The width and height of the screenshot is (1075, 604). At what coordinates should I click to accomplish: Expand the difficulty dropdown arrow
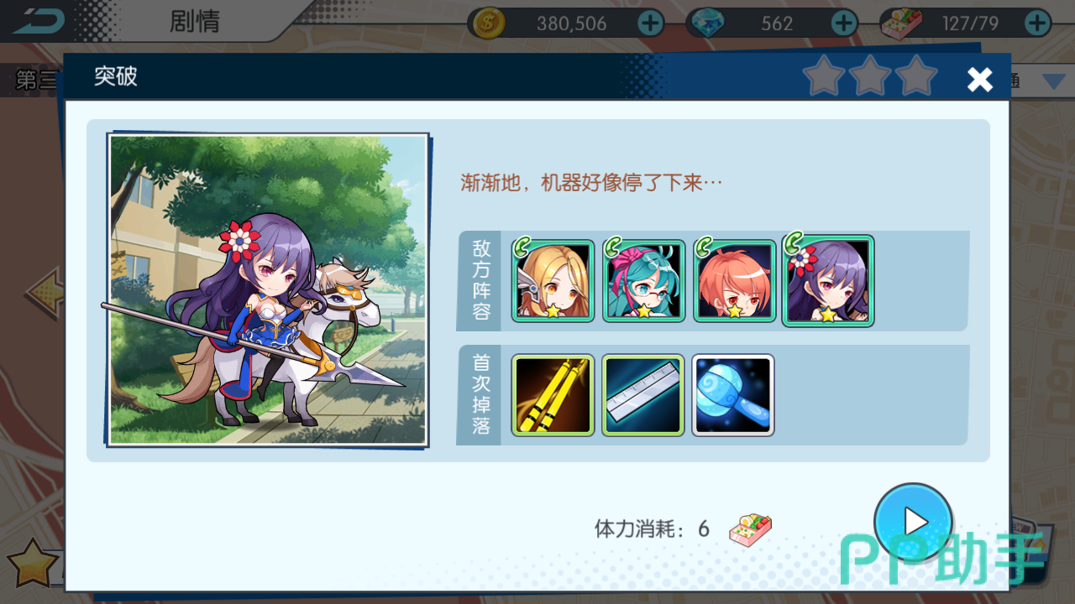click(1053, 81)
